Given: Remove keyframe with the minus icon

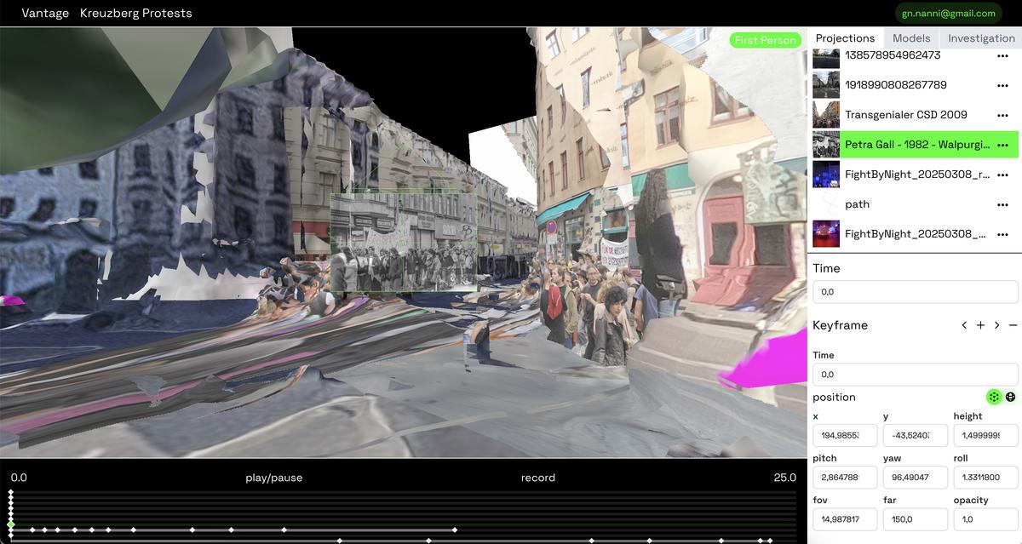Looking at the screenshot, I should coord(1013,325).
